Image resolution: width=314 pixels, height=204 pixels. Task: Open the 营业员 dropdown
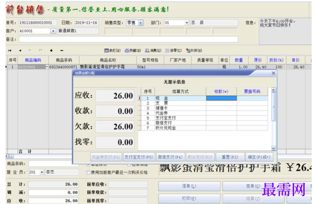click(x=42, y=172)
